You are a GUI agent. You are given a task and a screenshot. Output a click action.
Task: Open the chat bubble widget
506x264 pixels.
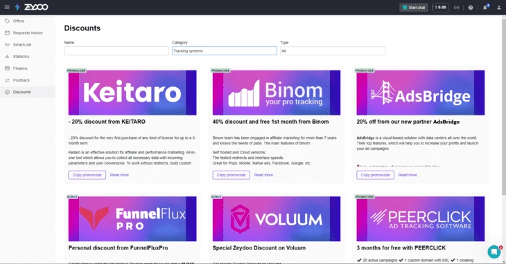point(494,252)
